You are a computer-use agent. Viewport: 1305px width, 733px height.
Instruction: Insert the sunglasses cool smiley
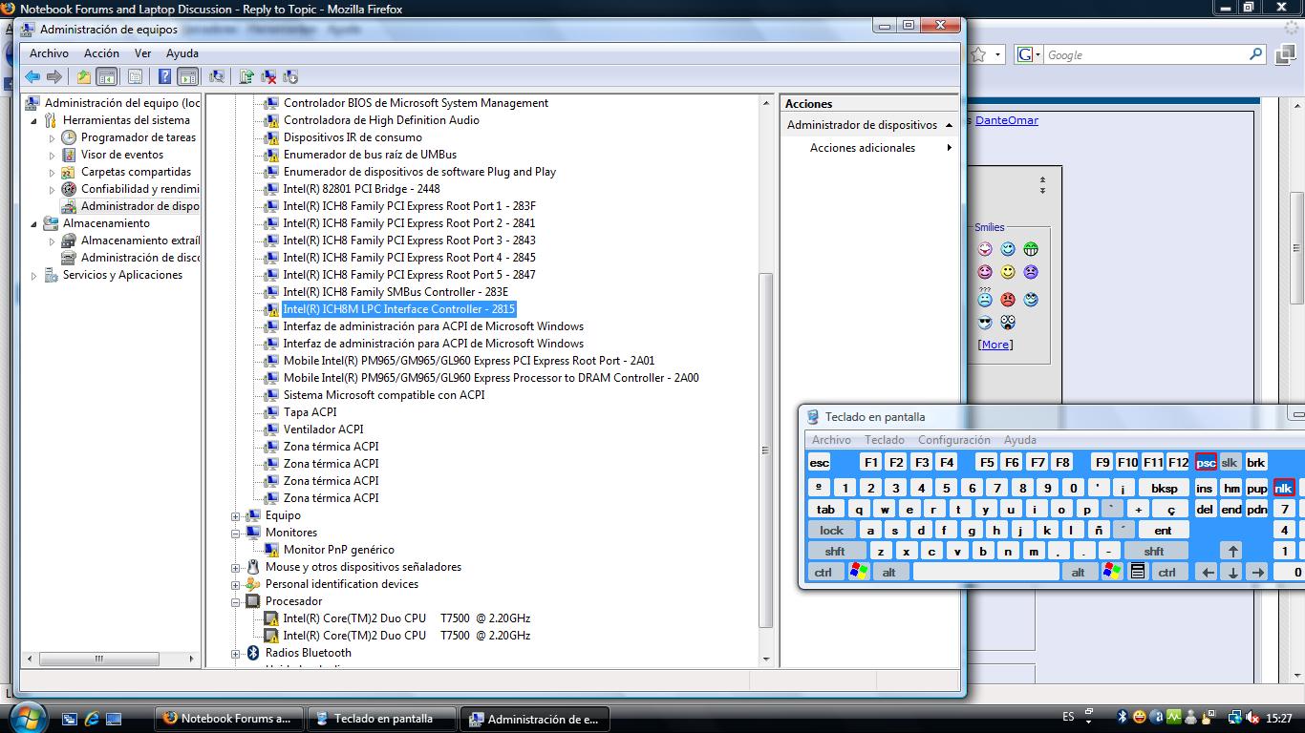(x=985, y=323)
